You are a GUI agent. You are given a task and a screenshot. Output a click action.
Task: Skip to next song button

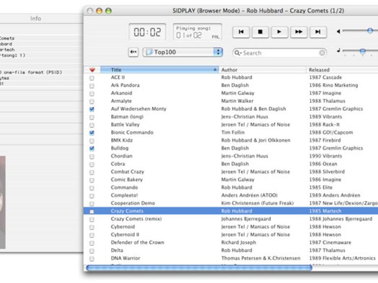pyautogui.click(x=318, y=32)
